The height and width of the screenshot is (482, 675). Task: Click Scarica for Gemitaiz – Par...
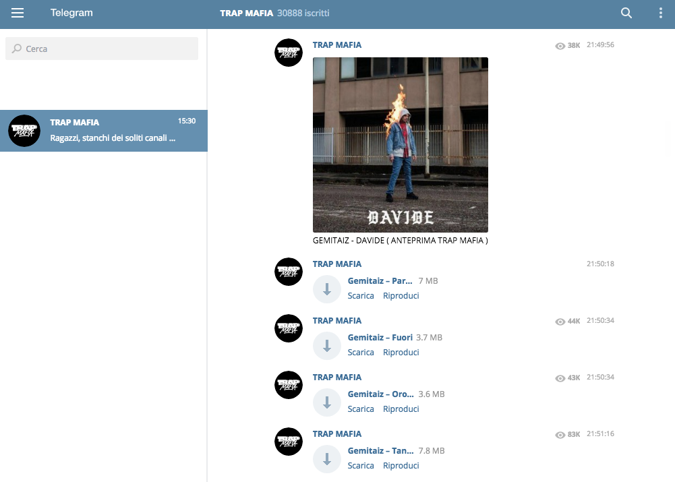pos(361,296)
